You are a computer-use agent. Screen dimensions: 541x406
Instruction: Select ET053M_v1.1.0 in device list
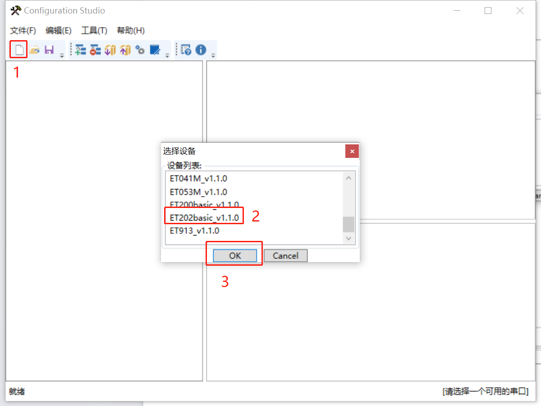coord(198,192)
